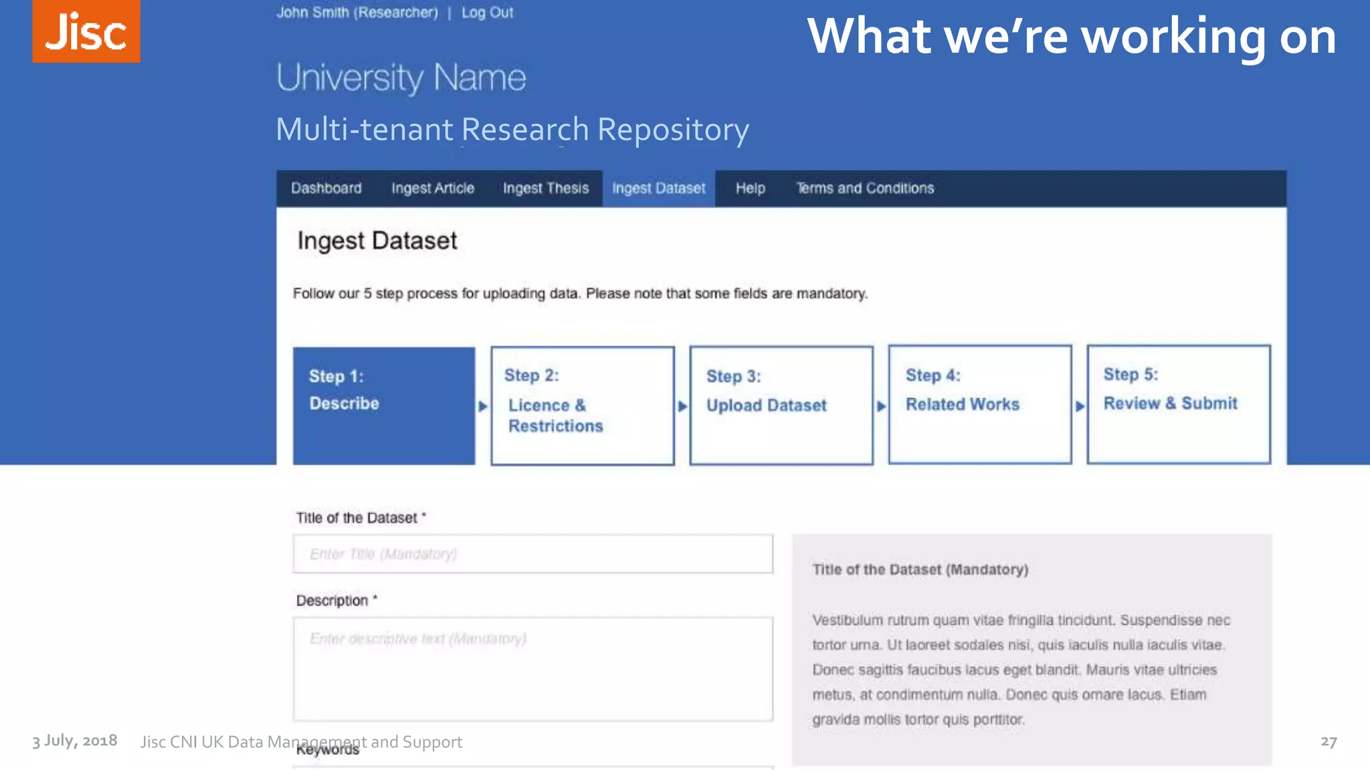Go to Step 2: Licence & Restrictions

coord(583,406)
